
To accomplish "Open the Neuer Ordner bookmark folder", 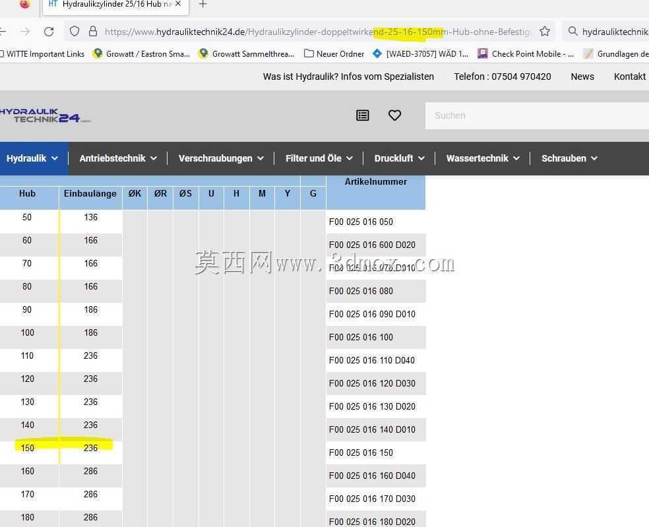I will click(x=334, y=54).
